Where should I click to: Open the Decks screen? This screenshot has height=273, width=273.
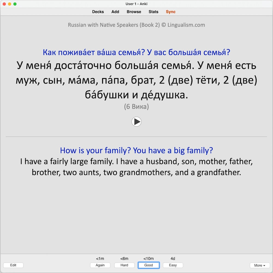pyautogui.click(x=98, y=12)
